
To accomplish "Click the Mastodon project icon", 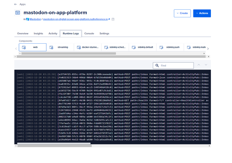I will click(28, 19).
